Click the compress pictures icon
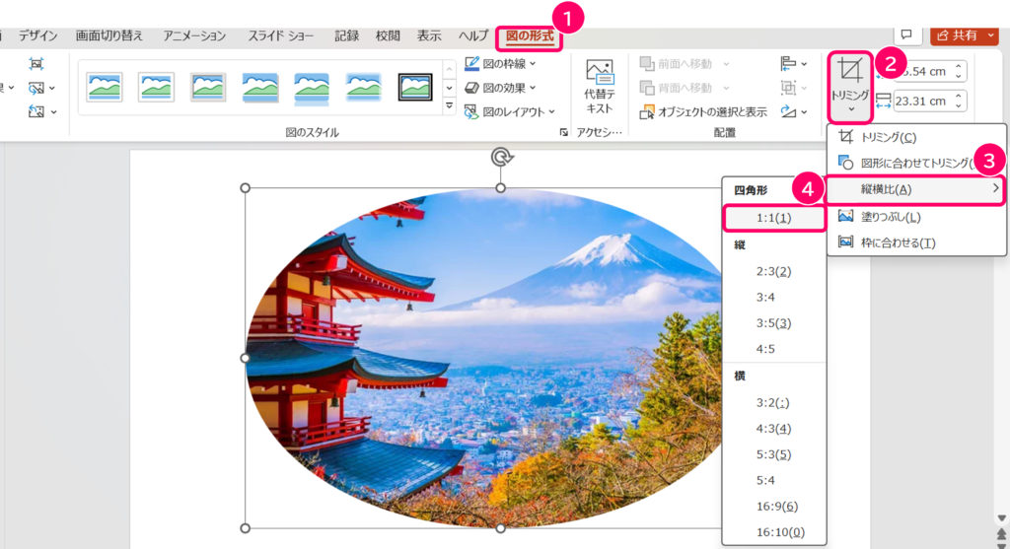1010x549 pixels. pyautogui.click(x=36, y=63)
